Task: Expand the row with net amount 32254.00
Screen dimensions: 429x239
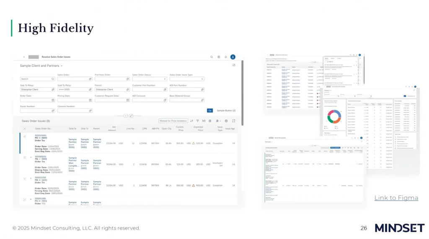Action: [x=31, y=179]
